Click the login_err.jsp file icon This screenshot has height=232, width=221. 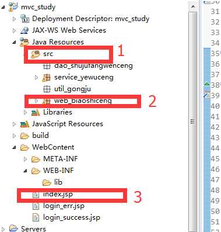pyautogui.click(x=36, y=206)
